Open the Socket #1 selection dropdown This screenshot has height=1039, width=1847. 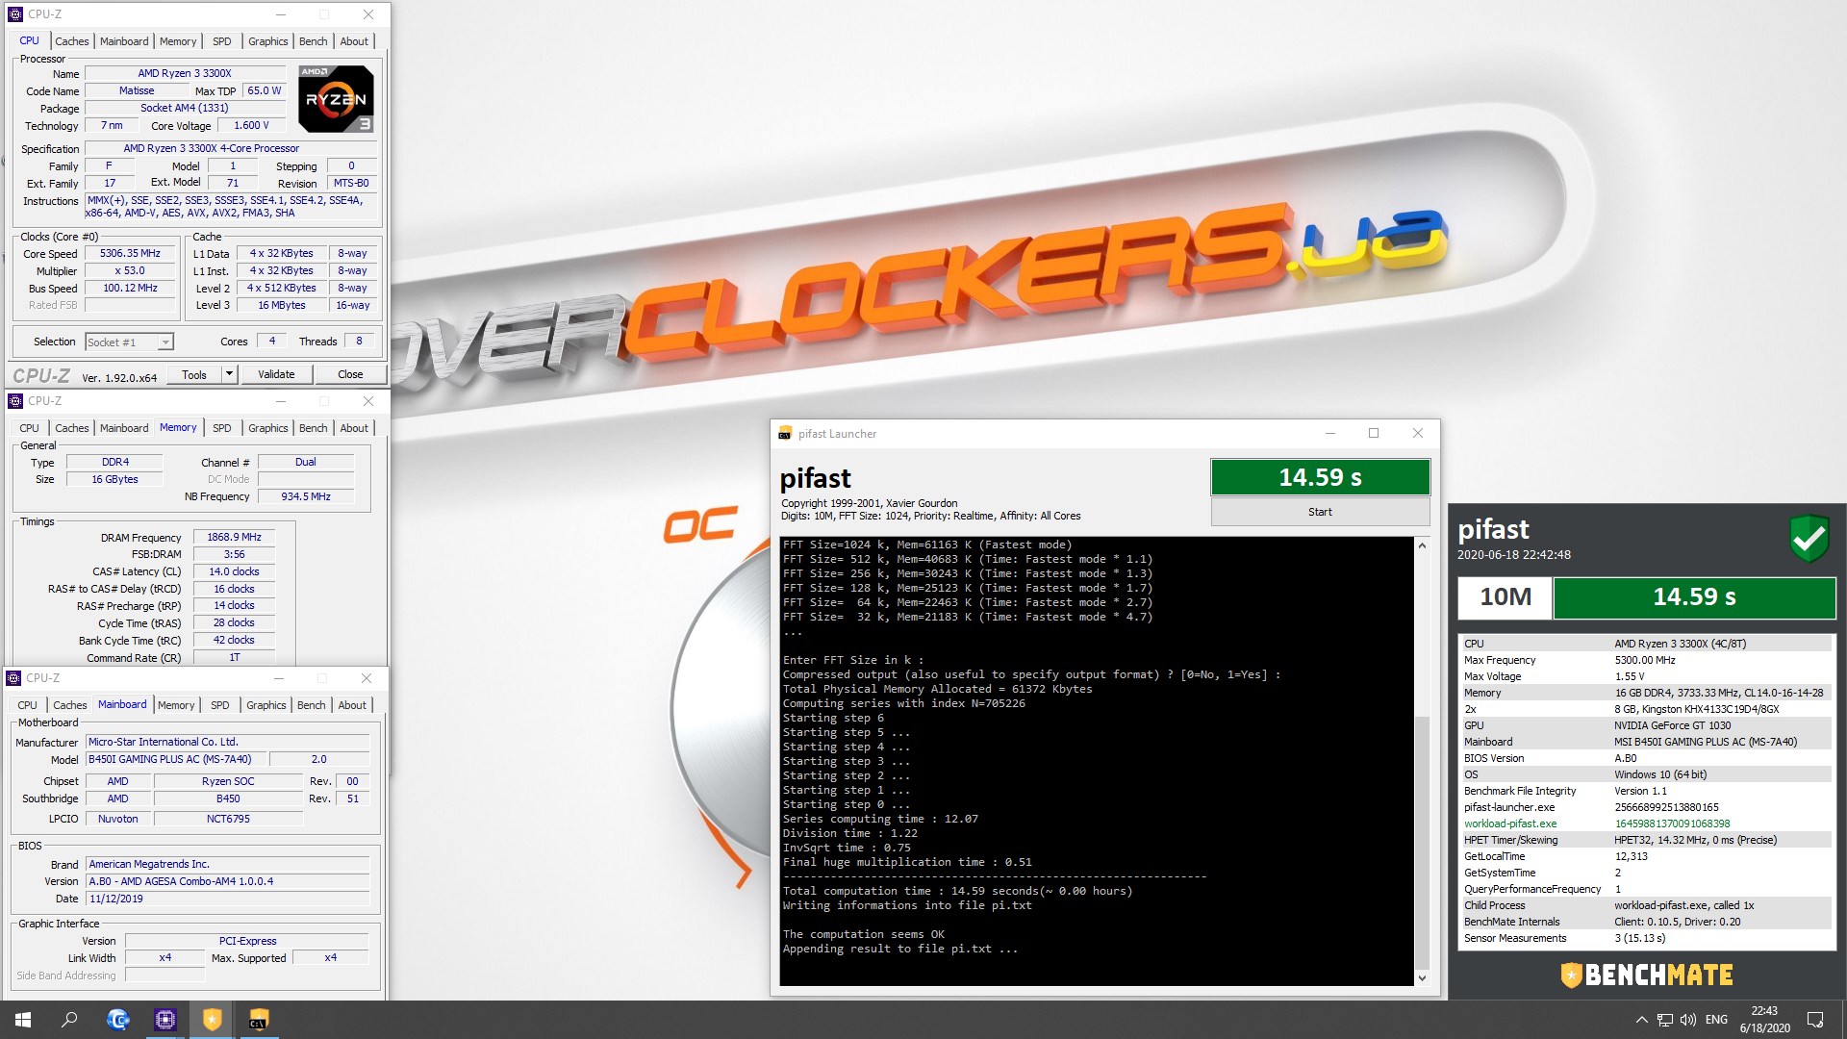tap(129, 342)
